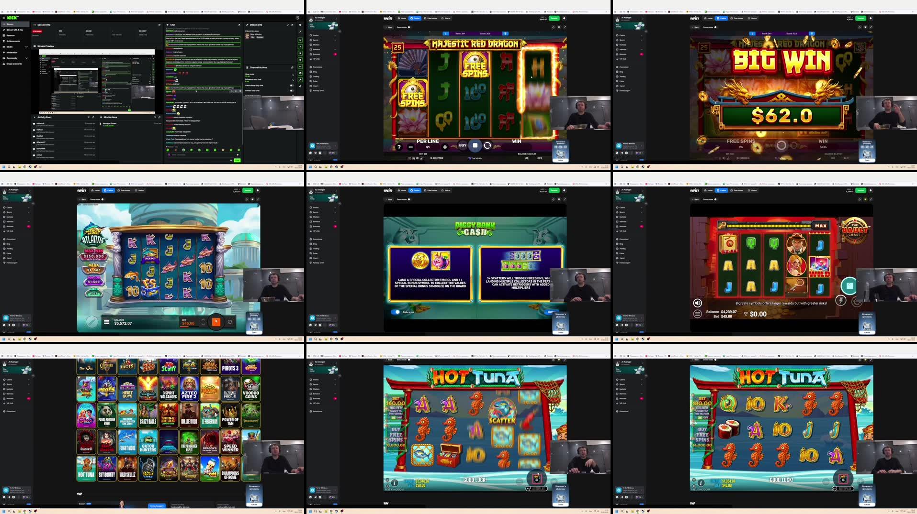
Task: Toggle Emotes-only chat in Kick Channel Actions
Action: [x=291, y=90]
